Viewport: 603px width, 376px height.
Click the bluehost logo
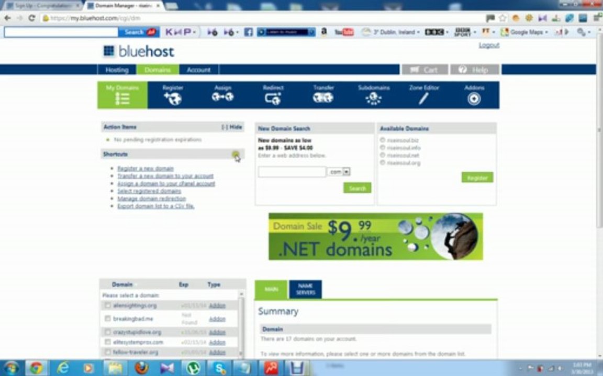pos(139,51)
